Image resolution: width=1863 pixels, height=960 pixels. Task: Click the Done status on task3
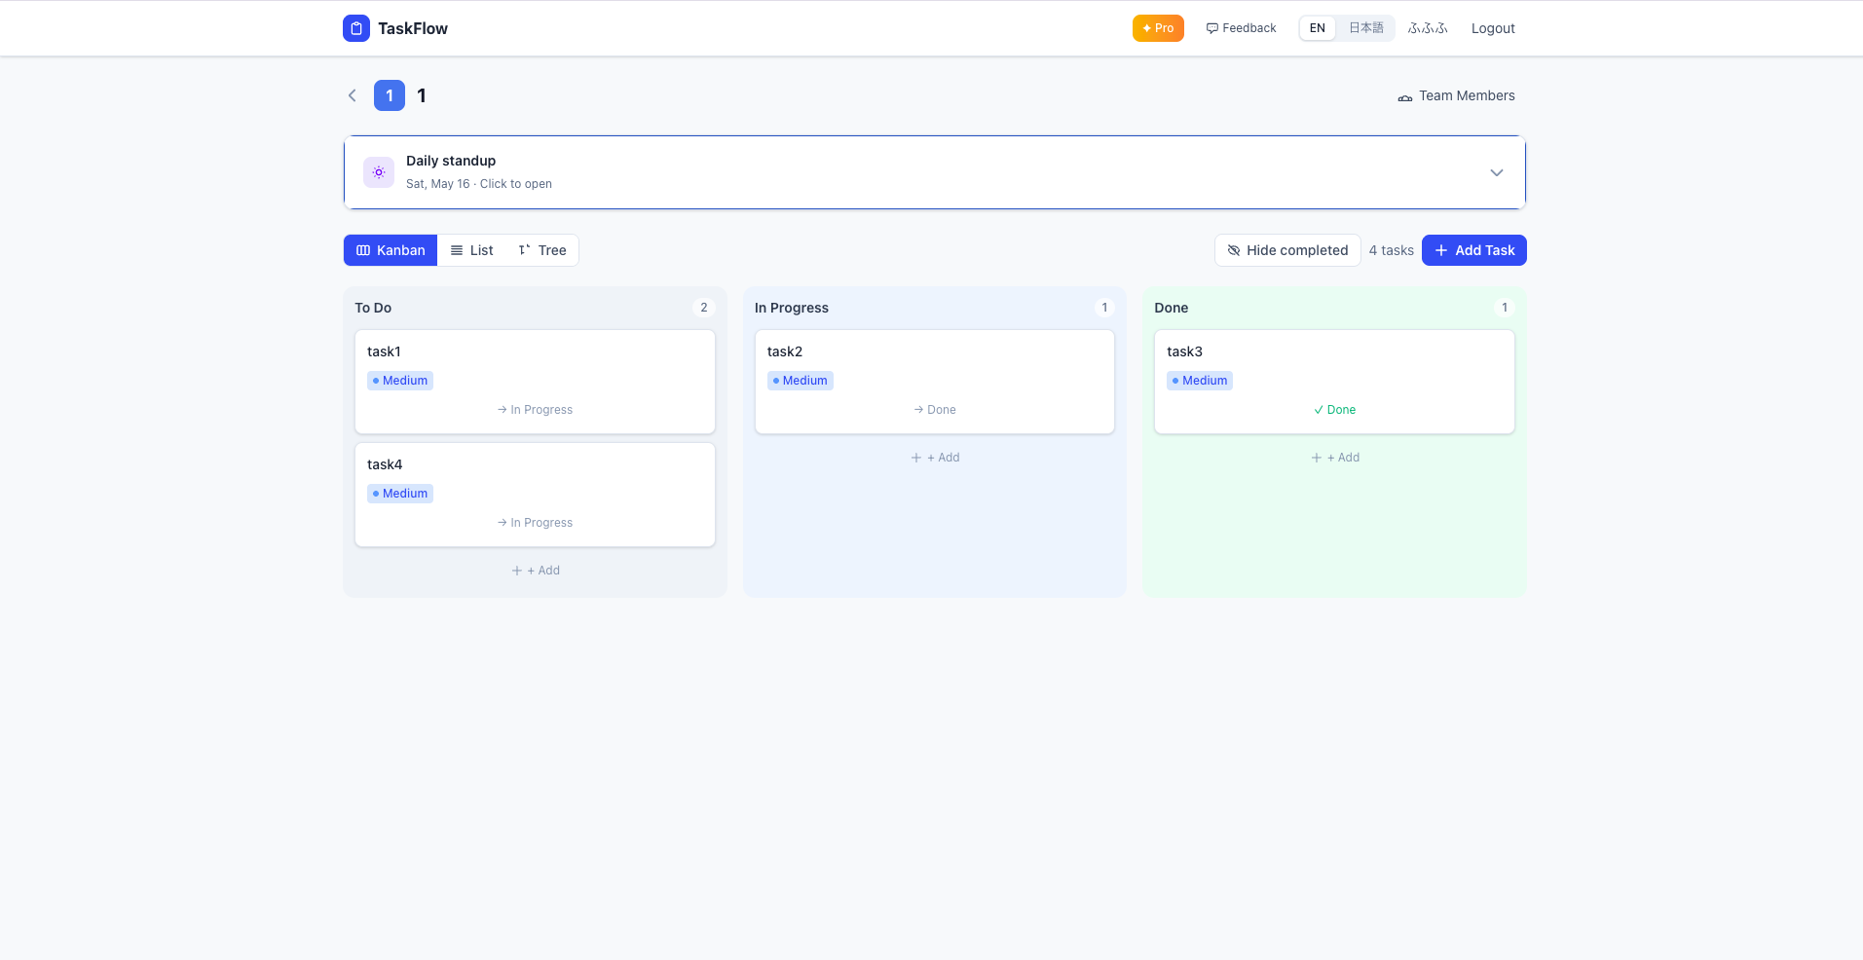point(1335,410)
